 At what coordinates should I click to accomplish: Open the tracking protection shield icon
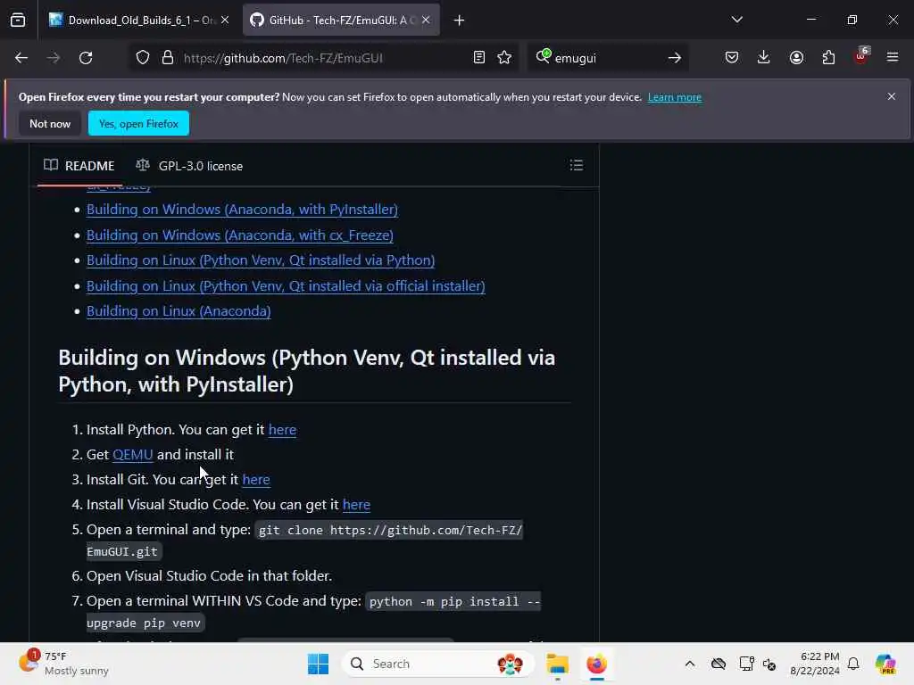[143, 58]
